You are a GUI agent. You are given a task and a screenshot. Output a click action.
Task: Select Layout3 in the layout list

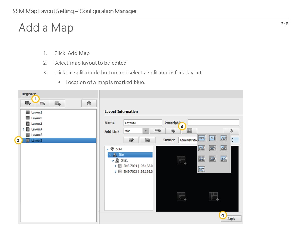(37, 124)
